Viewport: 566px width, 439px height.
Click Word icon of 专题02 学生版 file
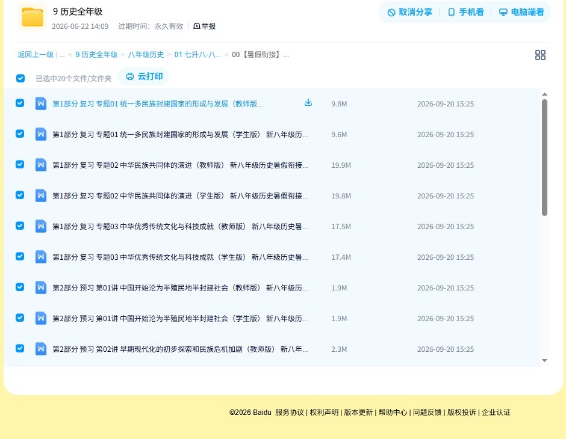click(41, 195)
